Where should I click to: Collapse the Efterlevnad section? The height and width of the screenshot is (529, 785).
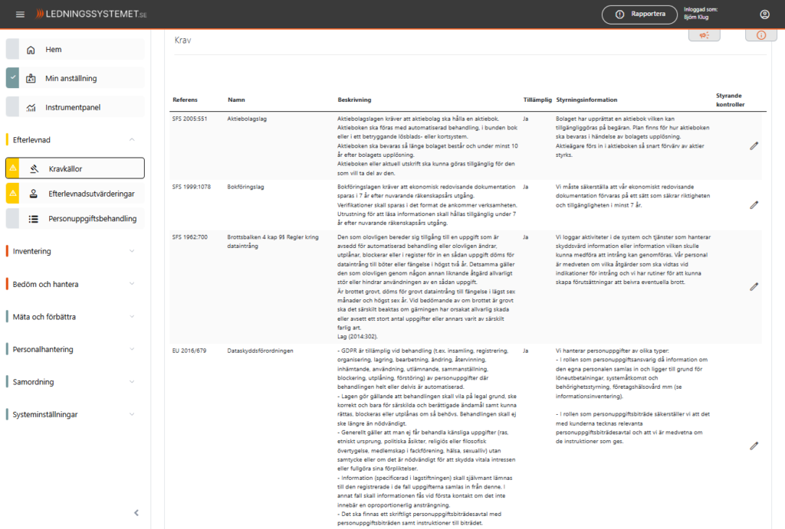point(132,140)
